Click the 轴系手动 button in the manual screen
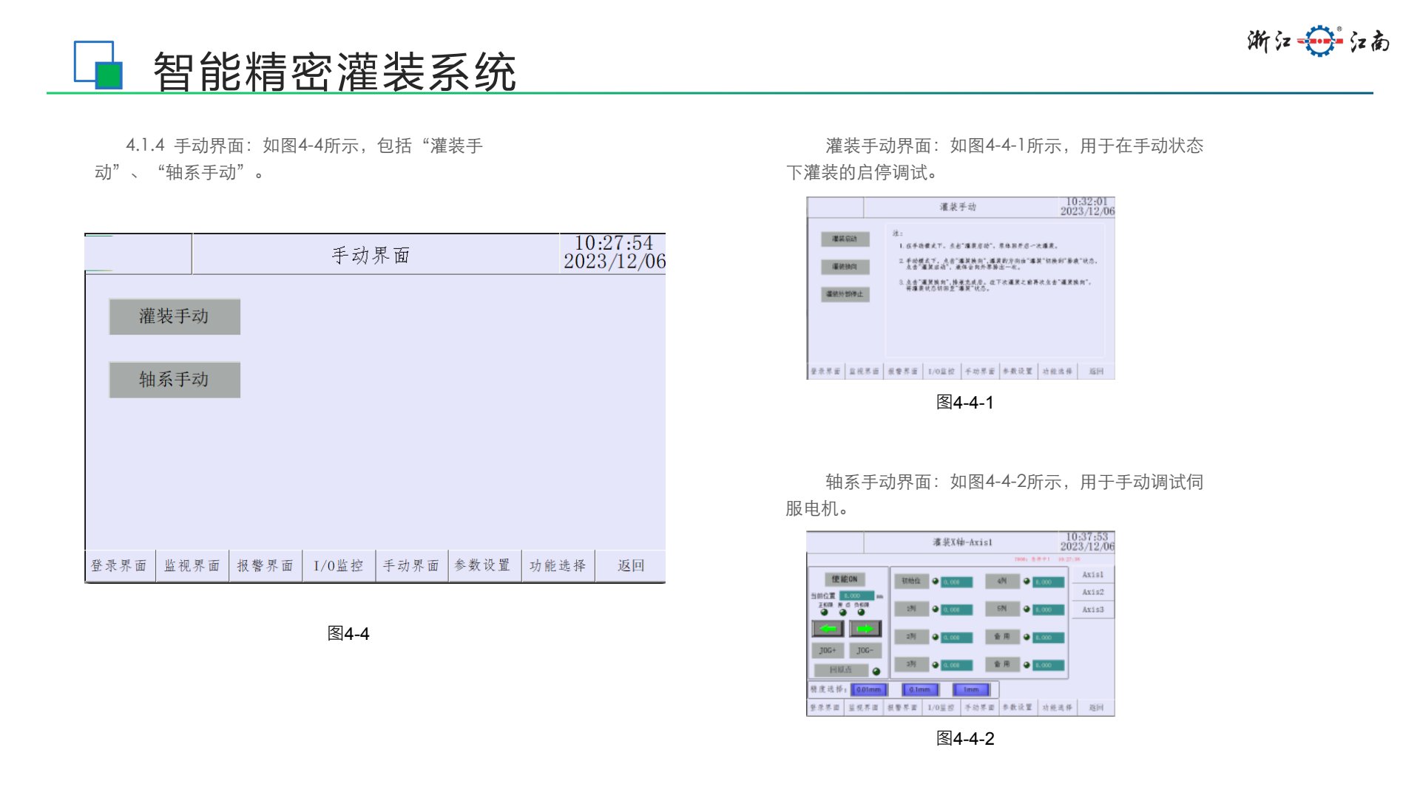 (175, 380)
